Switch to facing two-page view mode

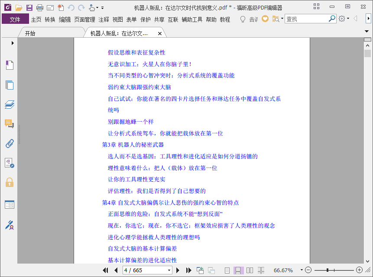(250, 271)
